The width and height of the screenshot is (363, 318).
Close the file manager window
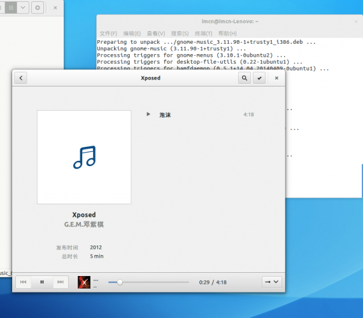point(55,8)
